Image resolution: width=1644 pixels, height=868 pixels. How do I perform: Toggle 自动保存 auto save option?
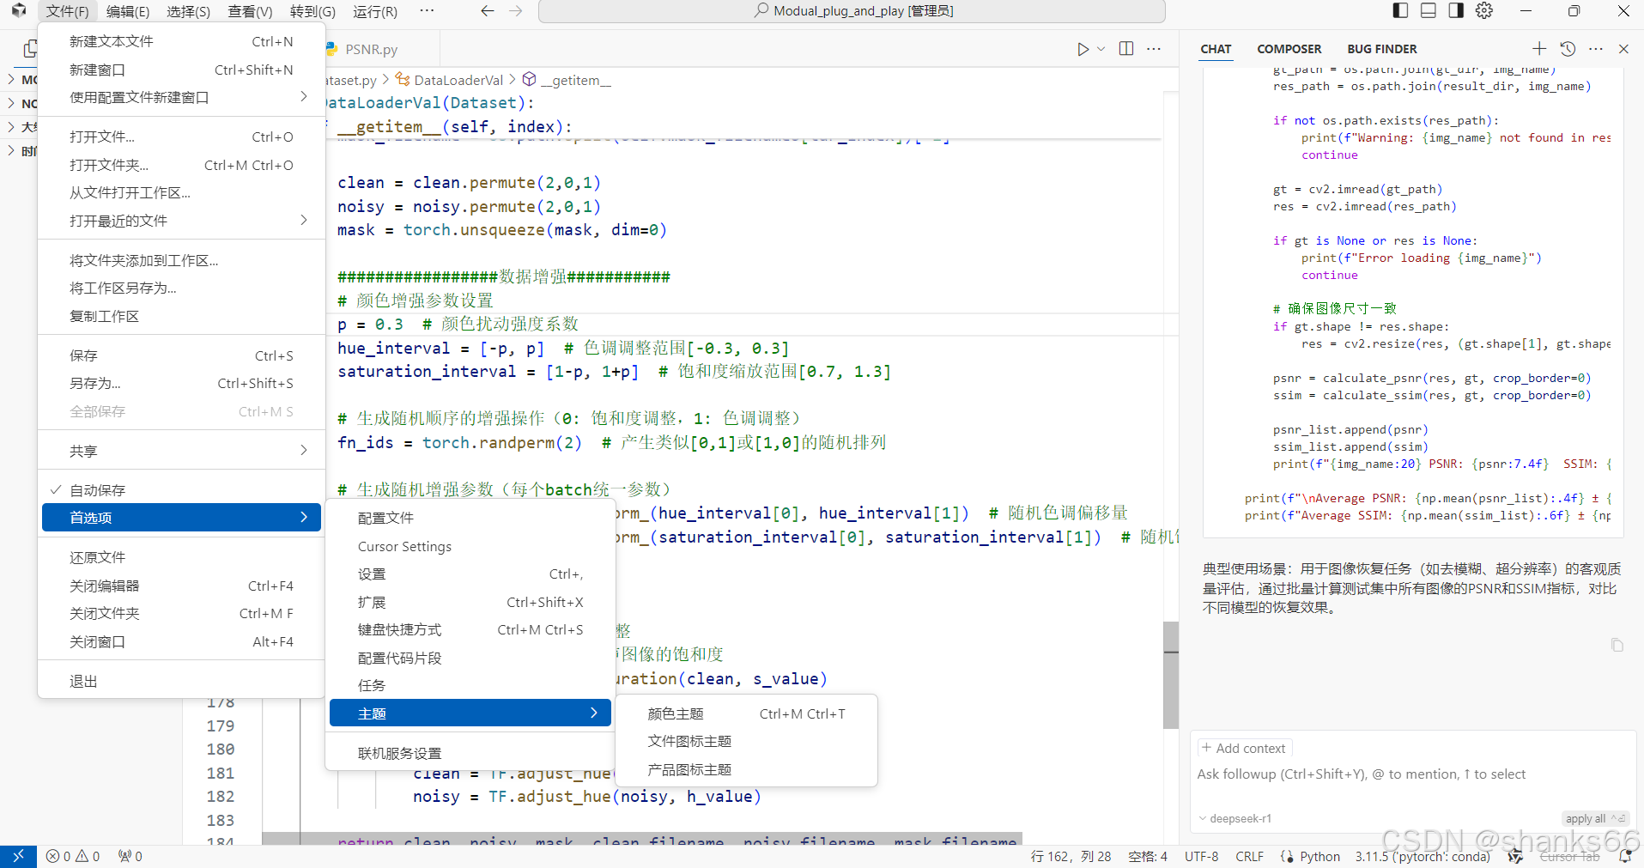(x=181, y=490)
